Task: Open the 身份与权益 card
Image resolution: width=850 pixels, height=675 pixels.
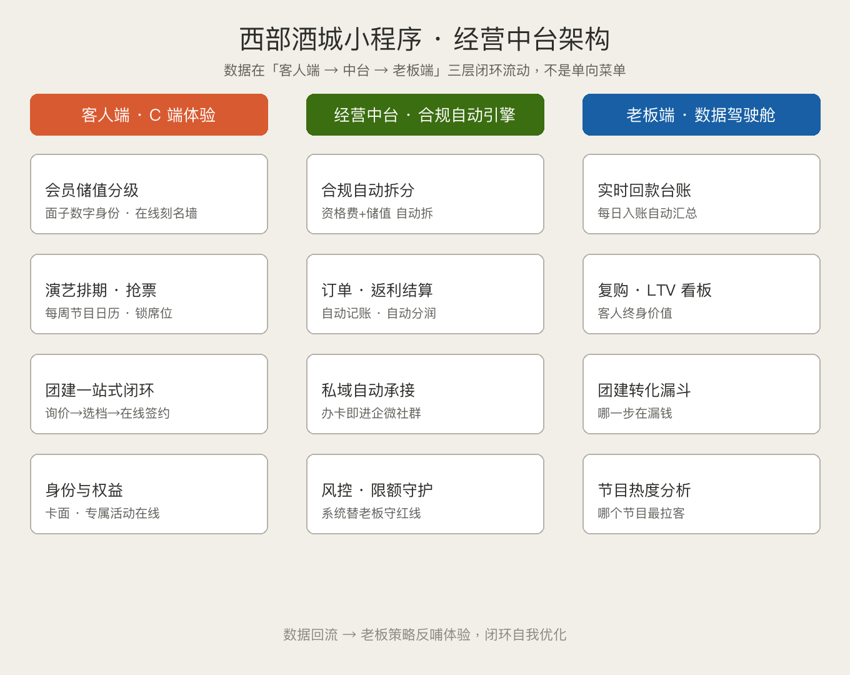Action: pyautogui.click(x=149, y=494)
